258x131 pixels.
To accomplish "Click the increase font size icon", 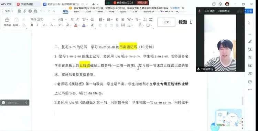I will pyautogui.click(x=72, y=19).
